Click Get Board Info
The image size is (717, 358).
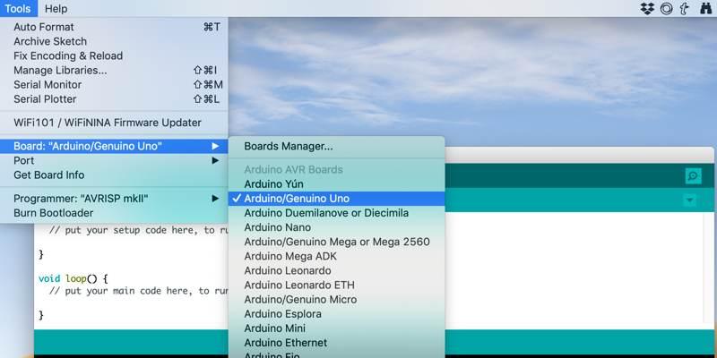(x=49, y=175)
